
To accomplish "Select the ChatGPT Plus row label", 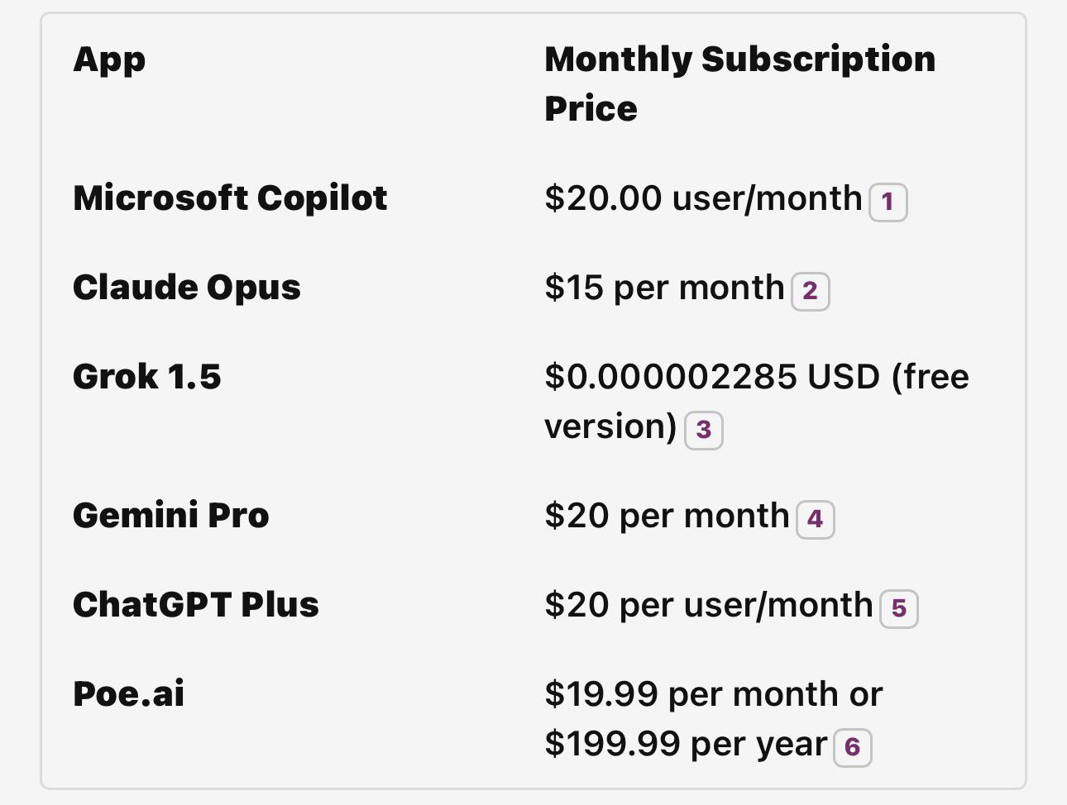I will 196,605.
